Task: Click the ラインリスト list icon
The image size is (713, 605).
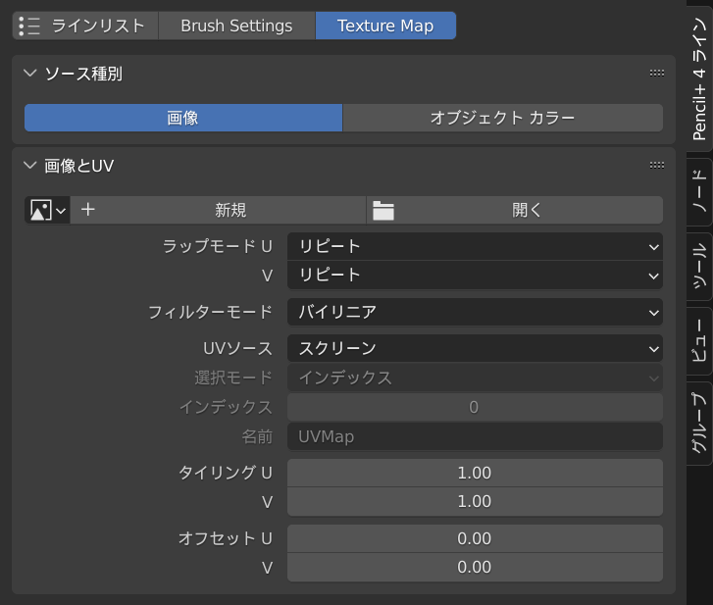Action: (30, 25)
